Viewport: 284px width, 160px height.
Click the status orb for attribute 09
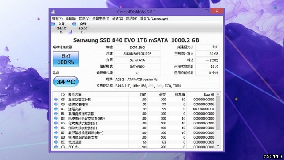click(56, 104)
